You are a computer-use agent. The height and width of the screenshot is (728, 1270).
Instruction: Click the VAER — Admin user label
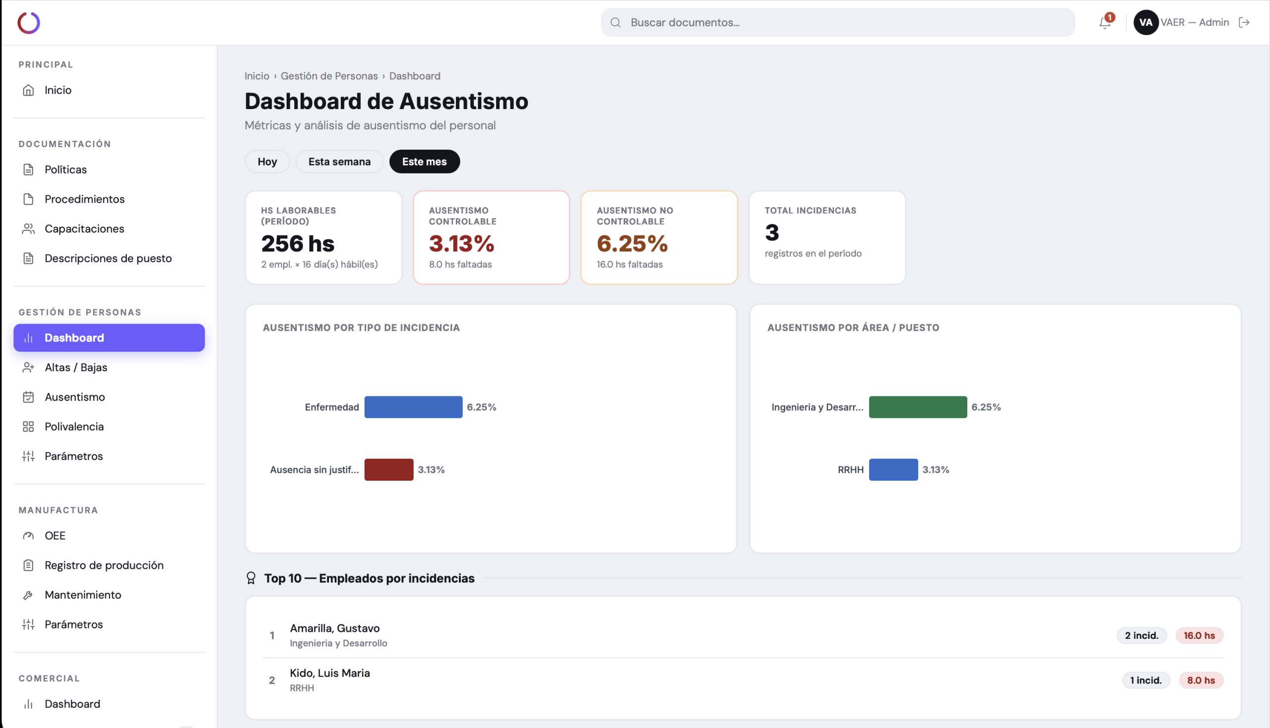pos(1195,22)
